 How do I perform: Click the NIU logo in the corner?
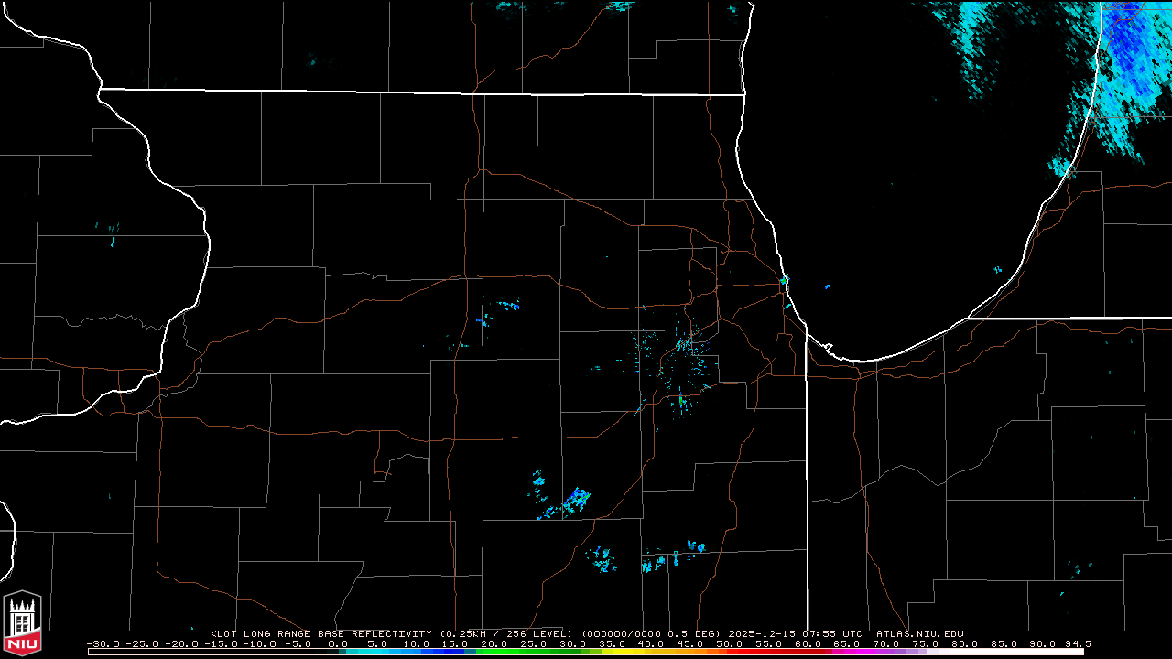click(x=22, y=621)
